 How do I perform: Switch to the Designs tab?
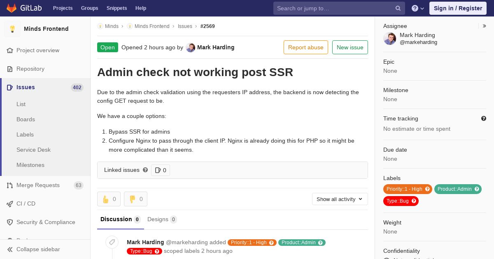(x=162, y=220)
